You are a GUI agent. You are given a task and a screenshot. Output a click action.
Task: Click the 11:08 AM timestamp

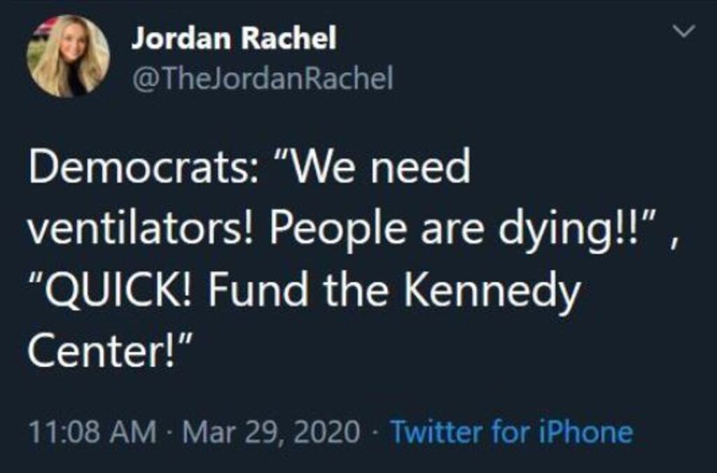point(92,432)
